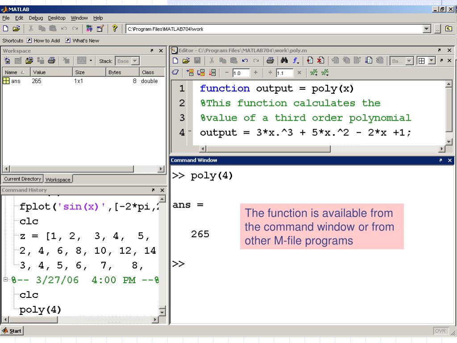Open the Stack Base dropdown in Workspace

point(135,61)
